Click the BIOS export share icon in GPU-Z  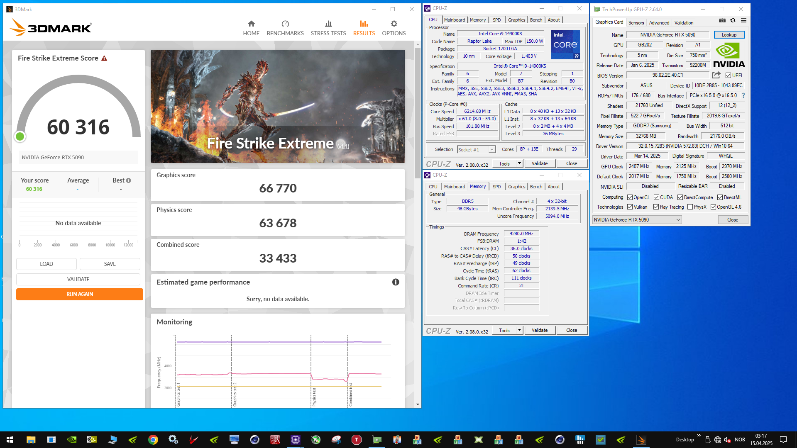pyautogui.click(x=716, y=75)
